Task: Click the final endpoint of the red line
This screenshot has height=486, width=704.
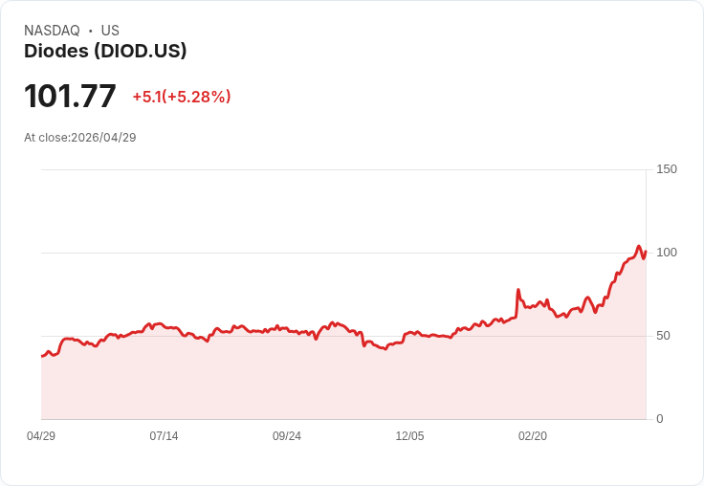Action: (646, 253)
